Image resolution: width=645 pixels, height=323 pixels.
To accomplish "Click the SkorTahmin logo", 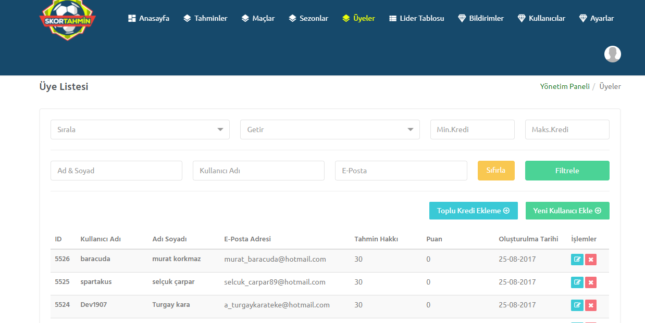I will point(68,19).
